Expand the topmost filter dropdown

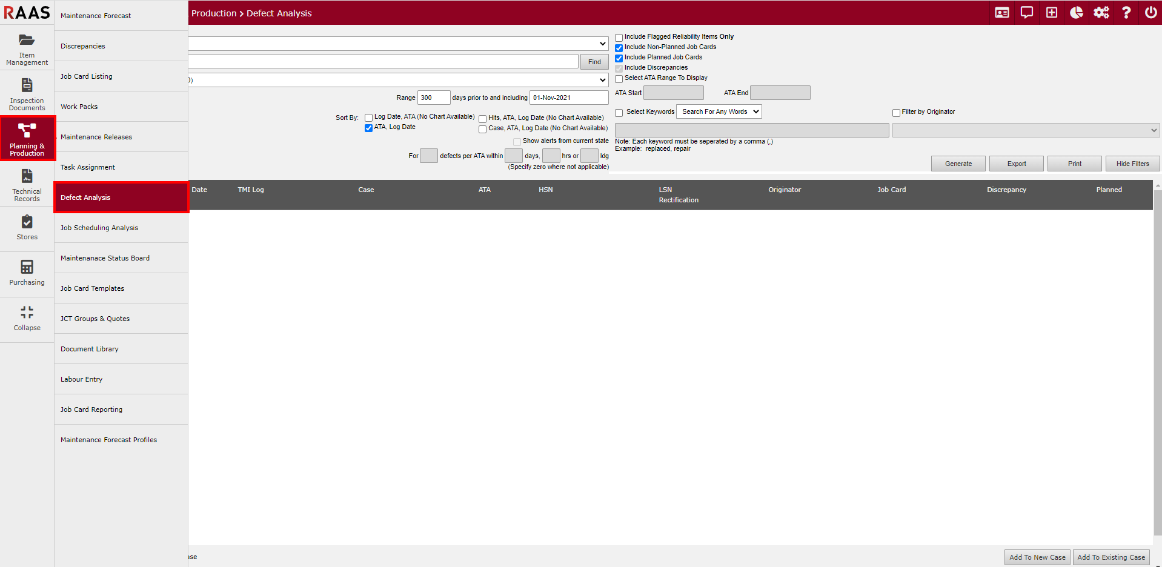[398, 44]
